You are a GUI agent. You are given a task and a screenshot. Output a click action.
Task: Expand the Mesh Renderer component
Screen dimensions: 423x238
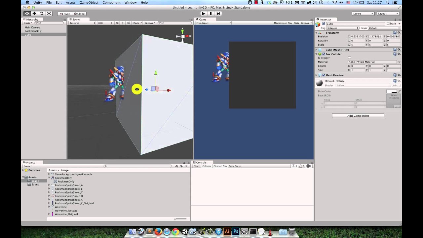point(317,75)
